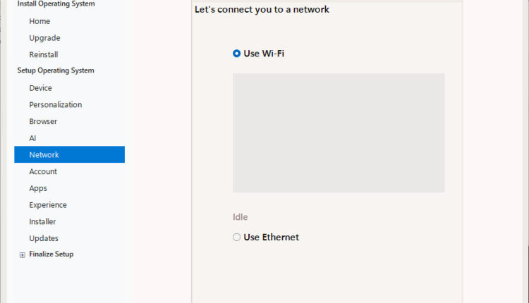529x303 pixels.
Task: Click the highlighted Network item
Action: tap(44, 155)
